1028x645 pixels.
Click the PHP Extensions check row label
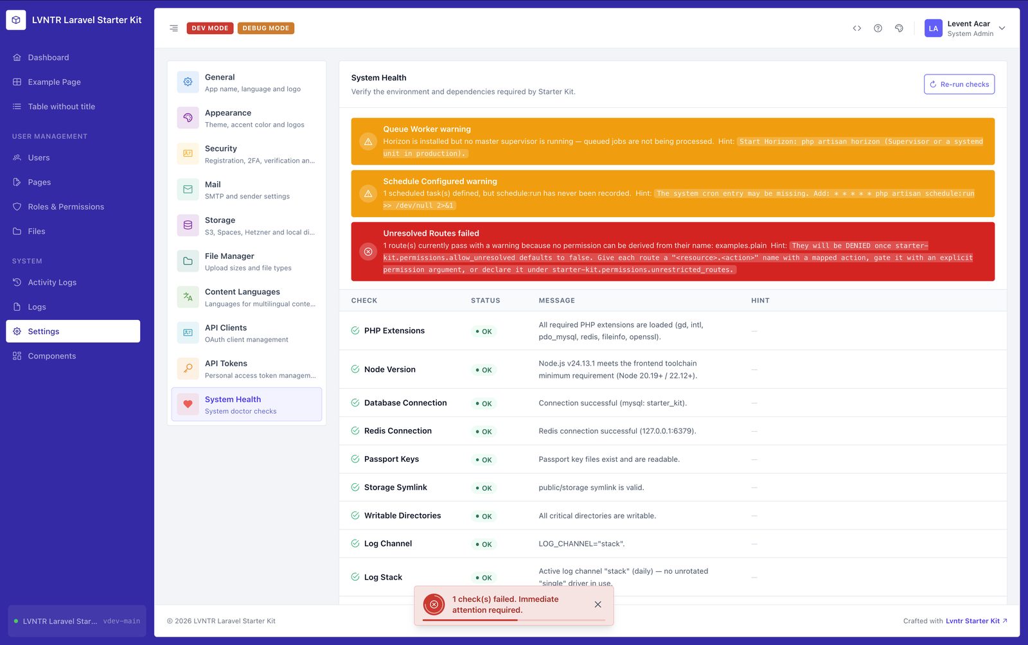tap(394, 331)
